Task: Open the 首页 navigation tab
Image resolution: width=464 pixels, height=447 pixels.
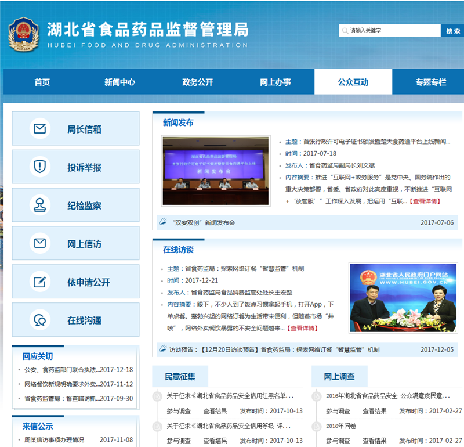Action: coord(42,82)
